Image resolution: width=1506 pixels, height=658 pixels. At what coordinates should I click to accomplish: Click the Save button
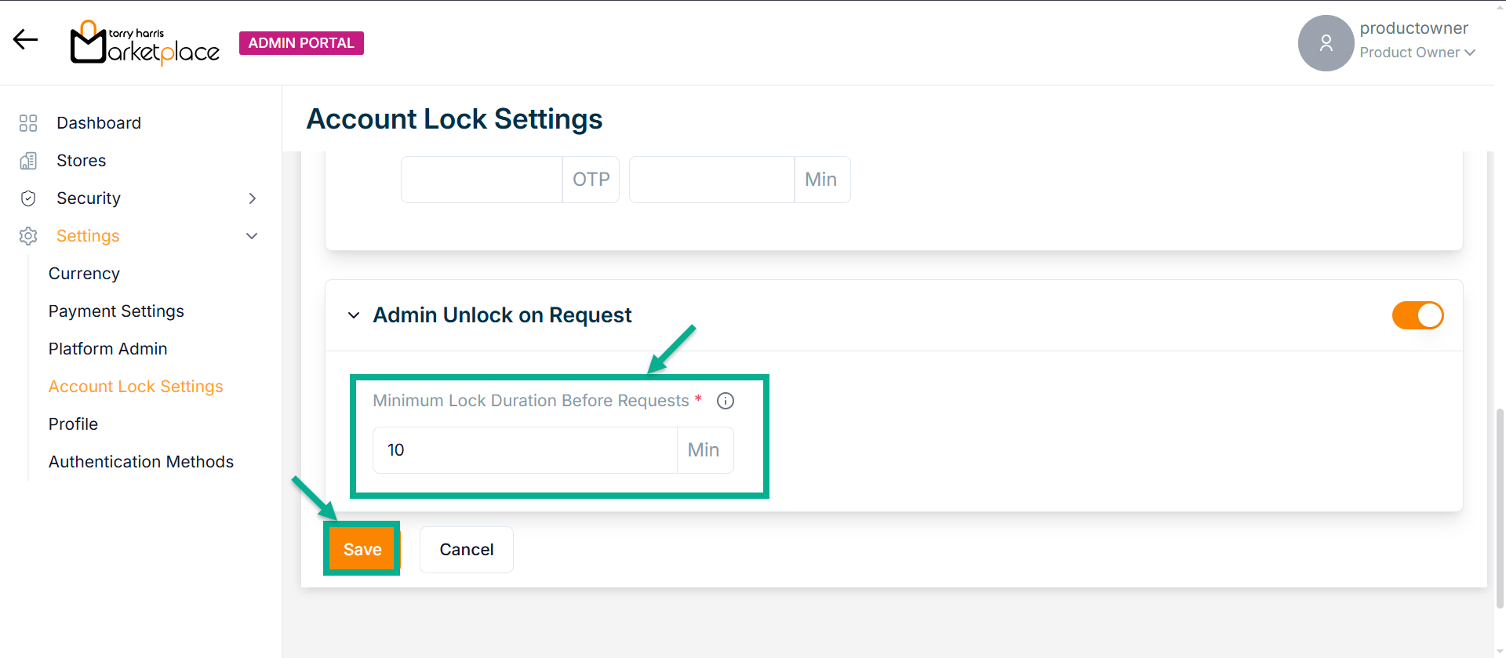[362, 549]
